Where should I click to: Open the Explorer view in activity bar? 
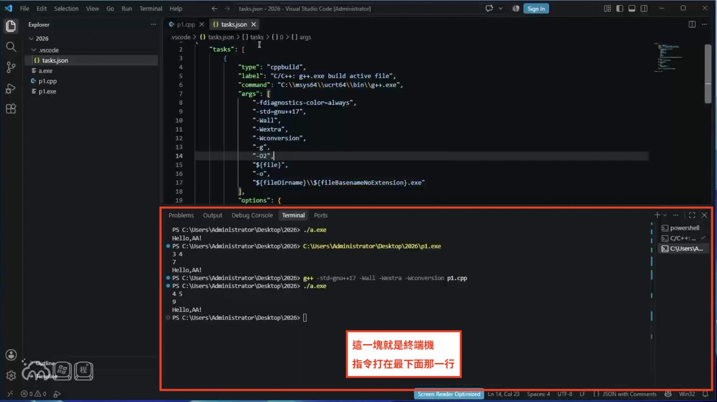tap(11, 26)
